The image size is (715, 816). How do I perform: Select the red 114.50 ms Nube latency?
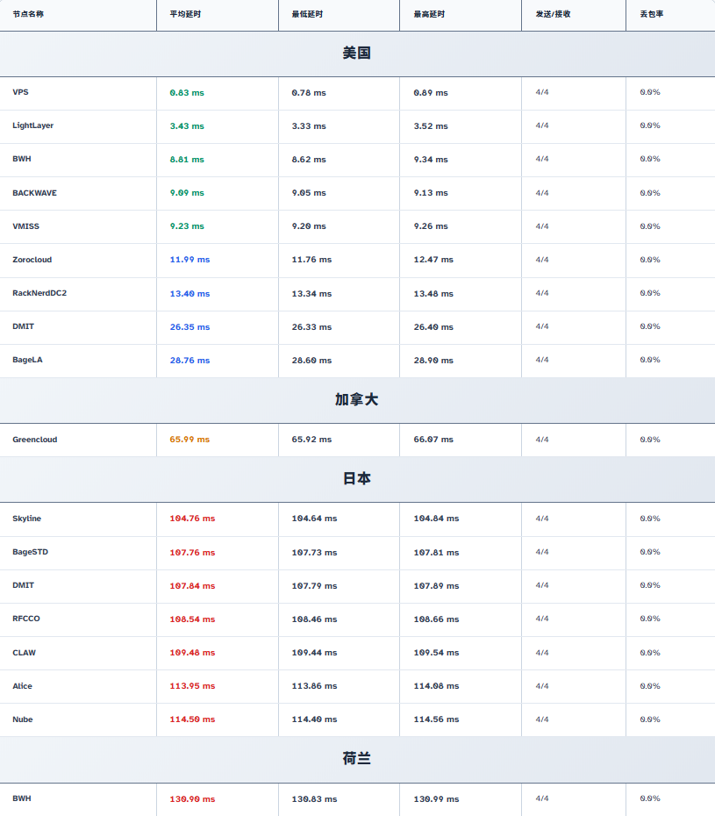point(192,719)
